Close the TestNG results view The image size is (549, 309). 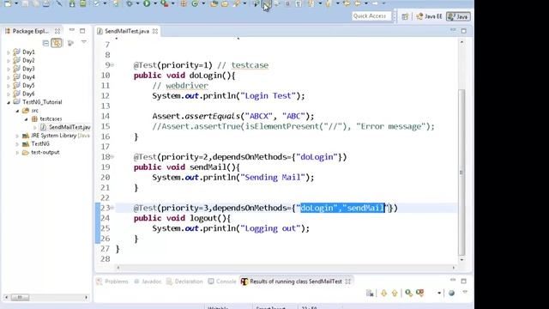coord(348,282)
